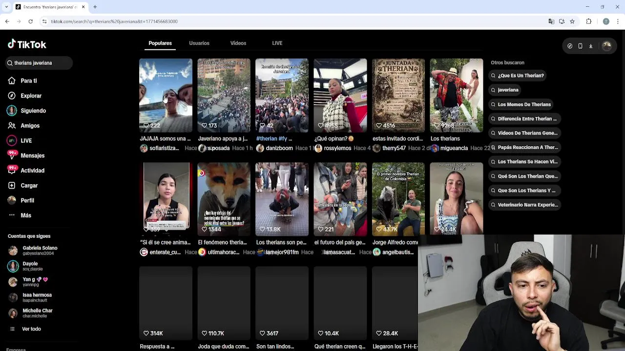
Task: Click the 'therians javeriana' search box
Action: click(38, 63)
